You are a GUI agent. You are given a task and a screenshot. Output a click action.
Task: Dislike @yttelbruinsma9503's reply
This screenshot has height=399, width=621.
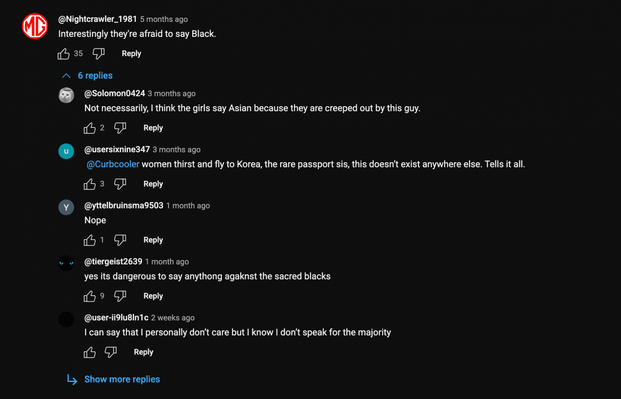pos(120,239)
